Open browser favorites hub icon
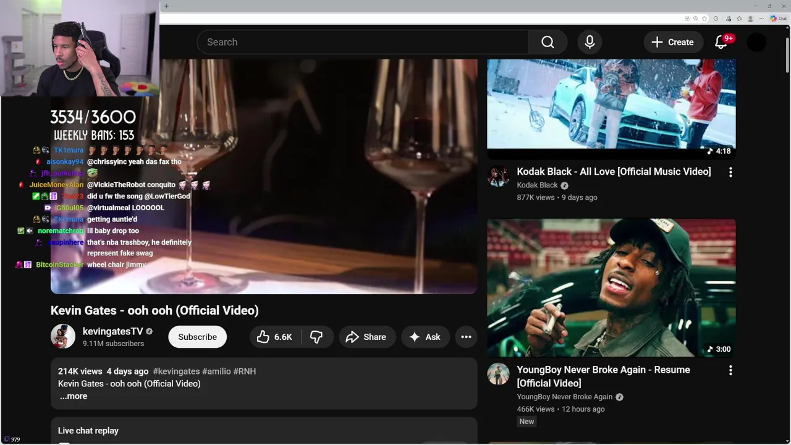Screen dimensions: 791x445 (x=739, y=19)
